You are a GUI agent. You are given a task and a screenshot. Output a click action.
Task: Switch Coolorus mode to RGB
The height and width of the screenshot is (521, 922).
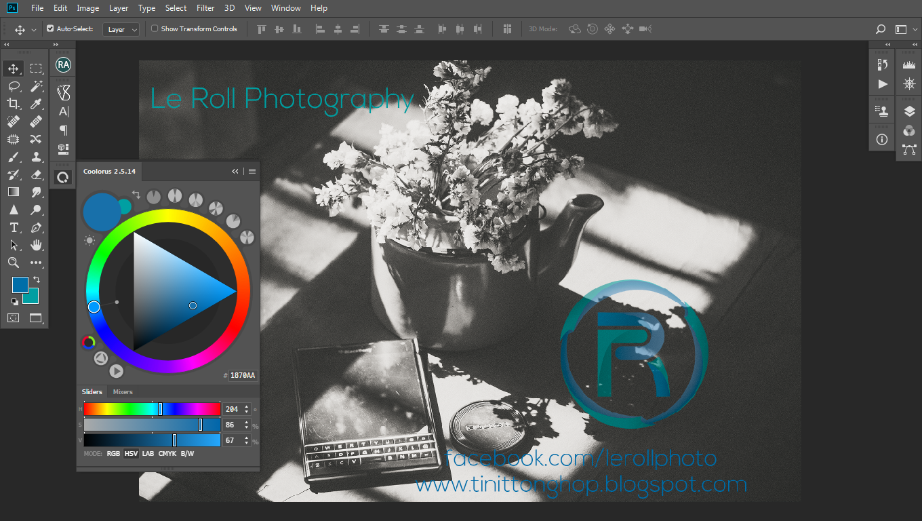tap(113, 454)
